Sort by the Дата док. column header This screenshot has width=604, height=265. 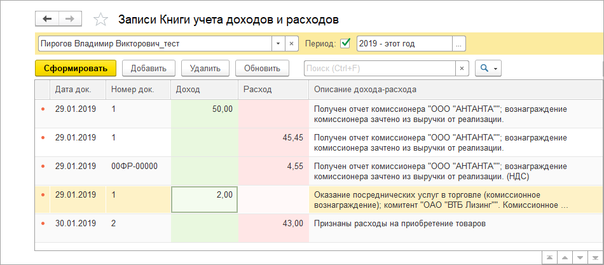pos(75,90)
